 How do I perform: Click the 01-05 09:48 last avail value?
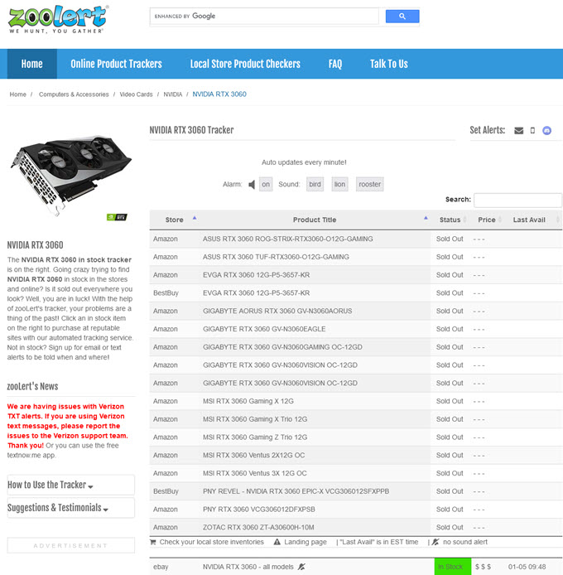527,567
